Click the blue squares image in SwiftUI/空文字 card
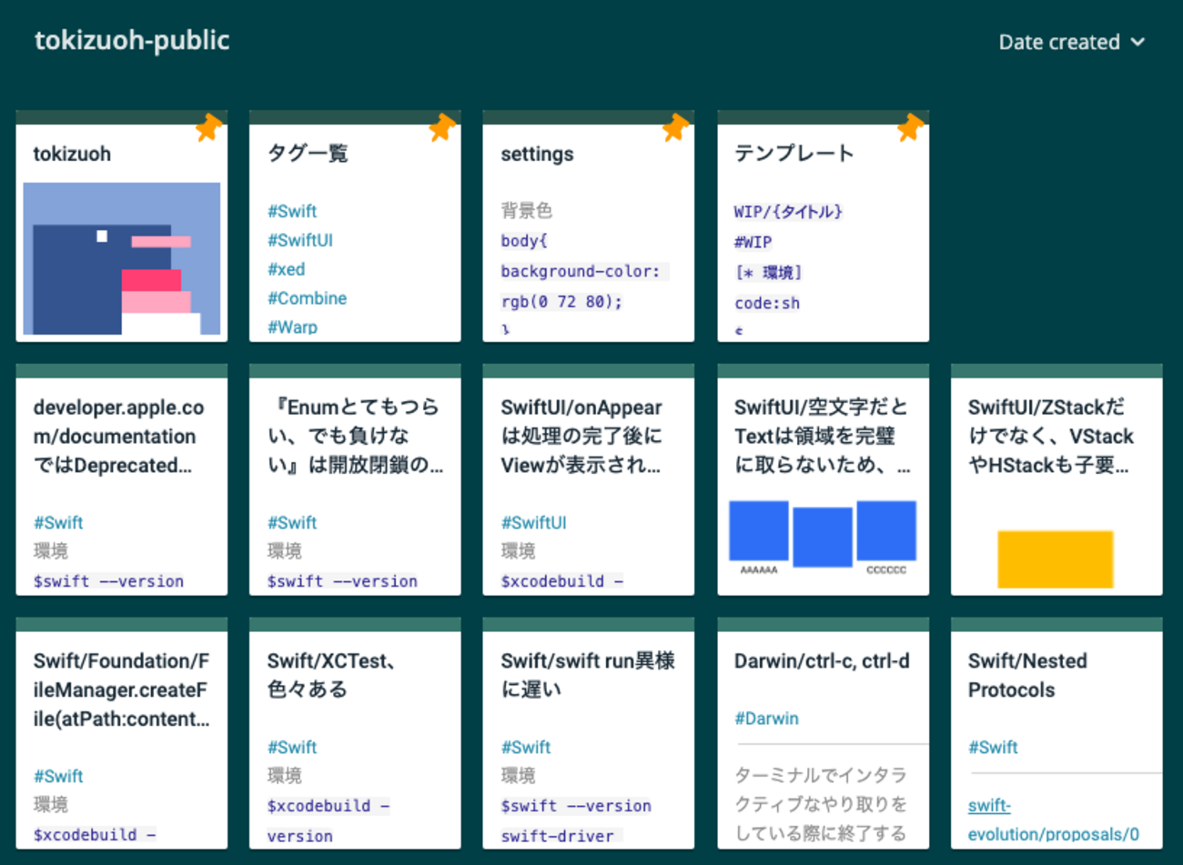This screenshot has width=1183, height=865. [822, 533]
